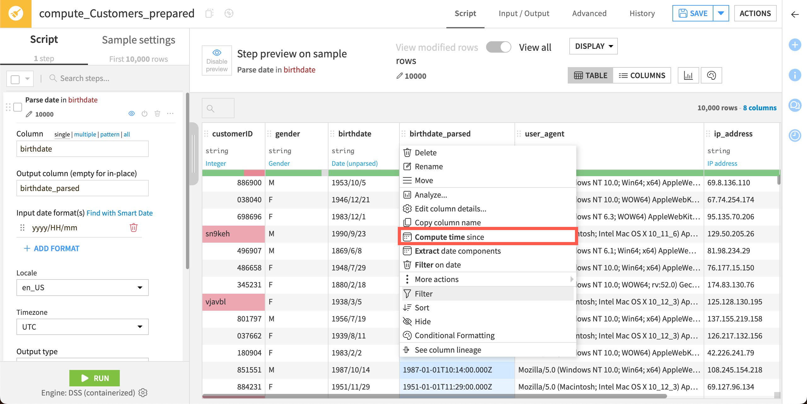Click inside the birthdate Column input field

pyautogui.click(x=82, y=148)
